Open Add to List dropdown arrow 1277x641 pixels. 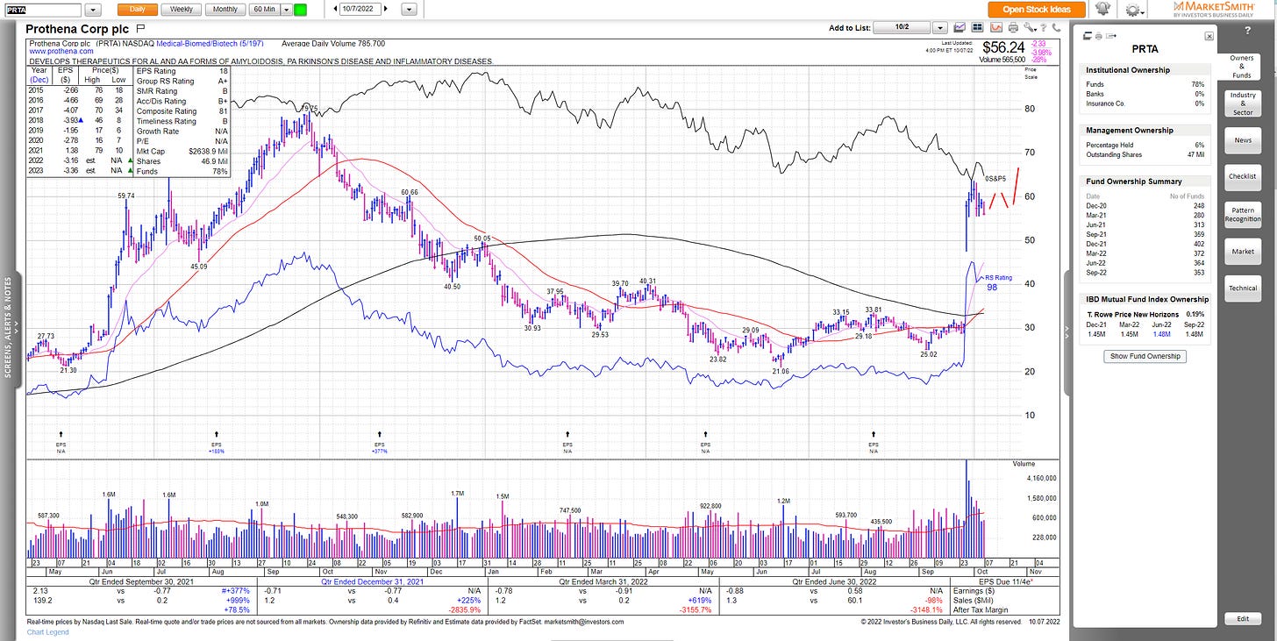tap(940, 28)
